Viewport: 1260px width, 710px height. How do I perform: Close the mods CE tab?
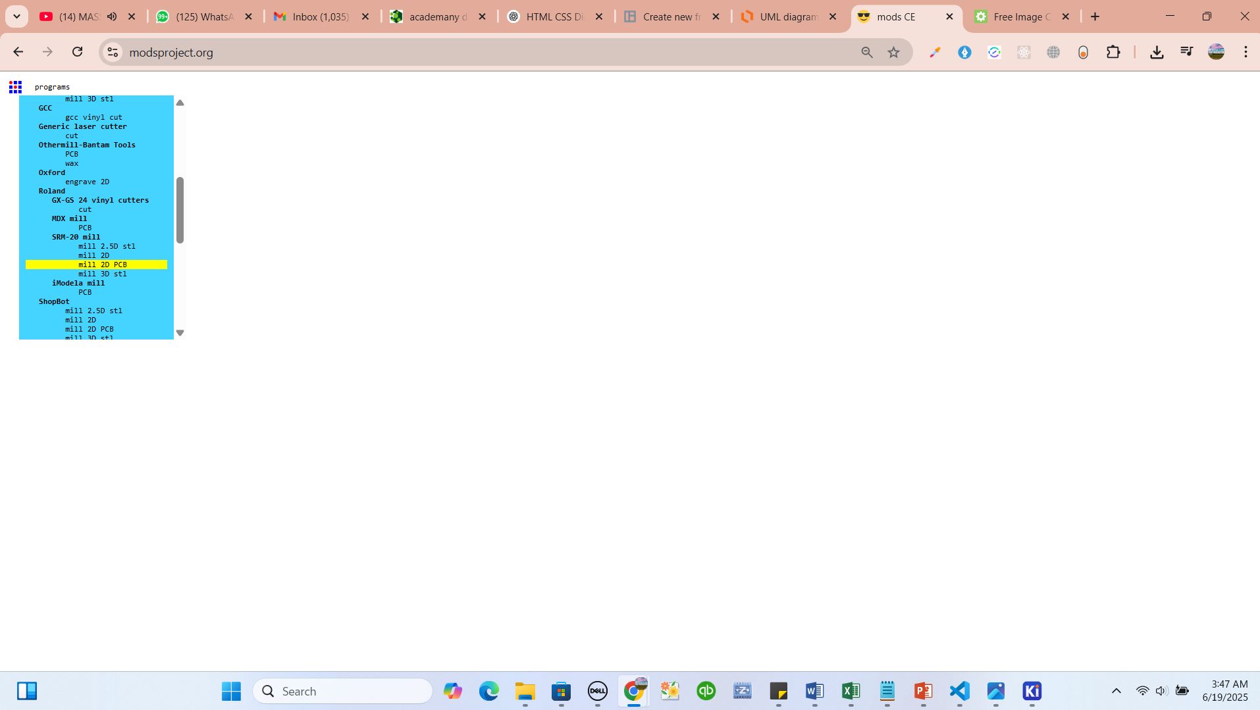(x=949, y=16)
